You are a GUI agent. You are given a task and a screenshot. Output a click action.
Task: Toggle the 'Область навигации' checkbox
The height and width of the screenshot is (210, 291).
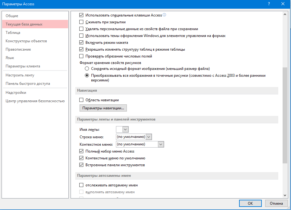click(81, 100)
